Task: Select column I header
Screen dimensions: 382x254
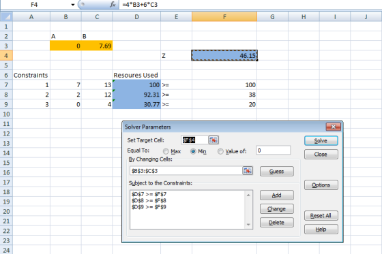Action: 335,17
